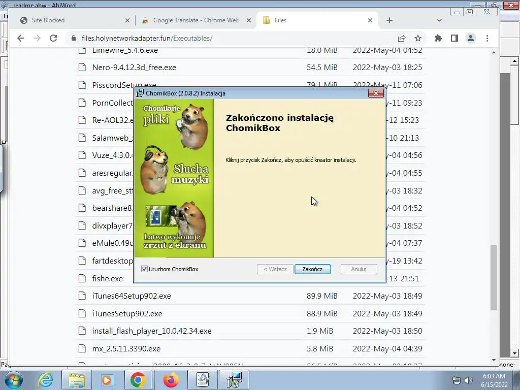This screenshot has height=390, width=520.
Task: Click the network tray icon
Action: pyautogui.click(x=457, y=380)
